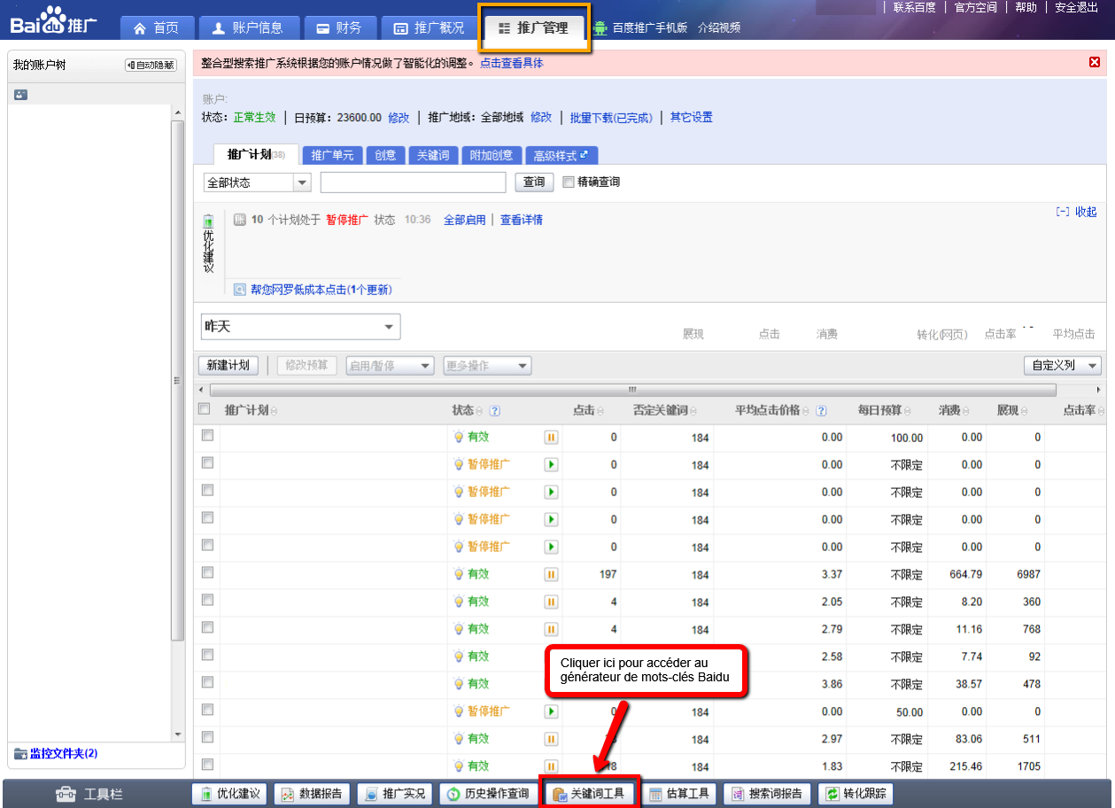Pause the first campaign with 有效 status

(551, 437)
